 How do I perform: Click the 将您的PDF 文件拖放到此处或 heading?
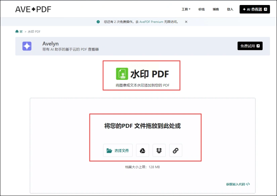[x=142, y=126]
